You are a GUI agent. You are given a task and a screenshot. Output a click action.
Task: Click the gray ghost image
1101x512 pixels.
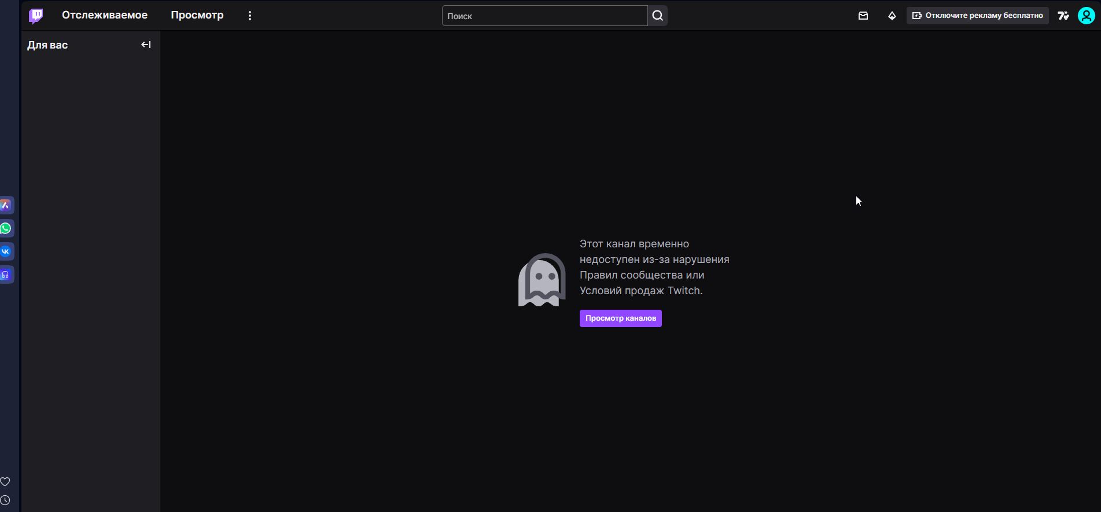pos(542,280)
